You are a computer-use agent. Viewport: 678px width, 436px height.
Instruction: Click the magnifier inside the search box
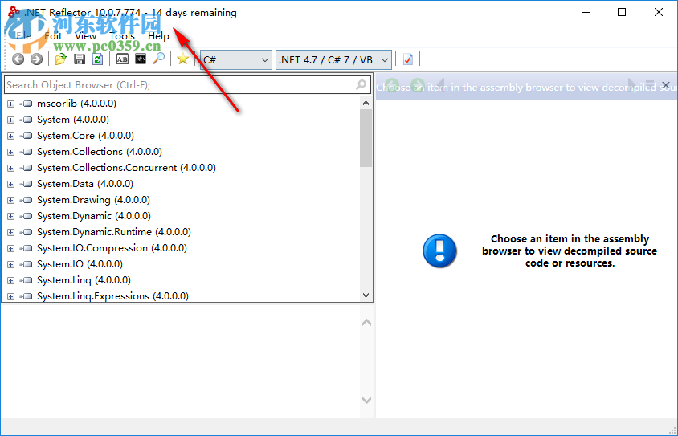tap(361, 84)
